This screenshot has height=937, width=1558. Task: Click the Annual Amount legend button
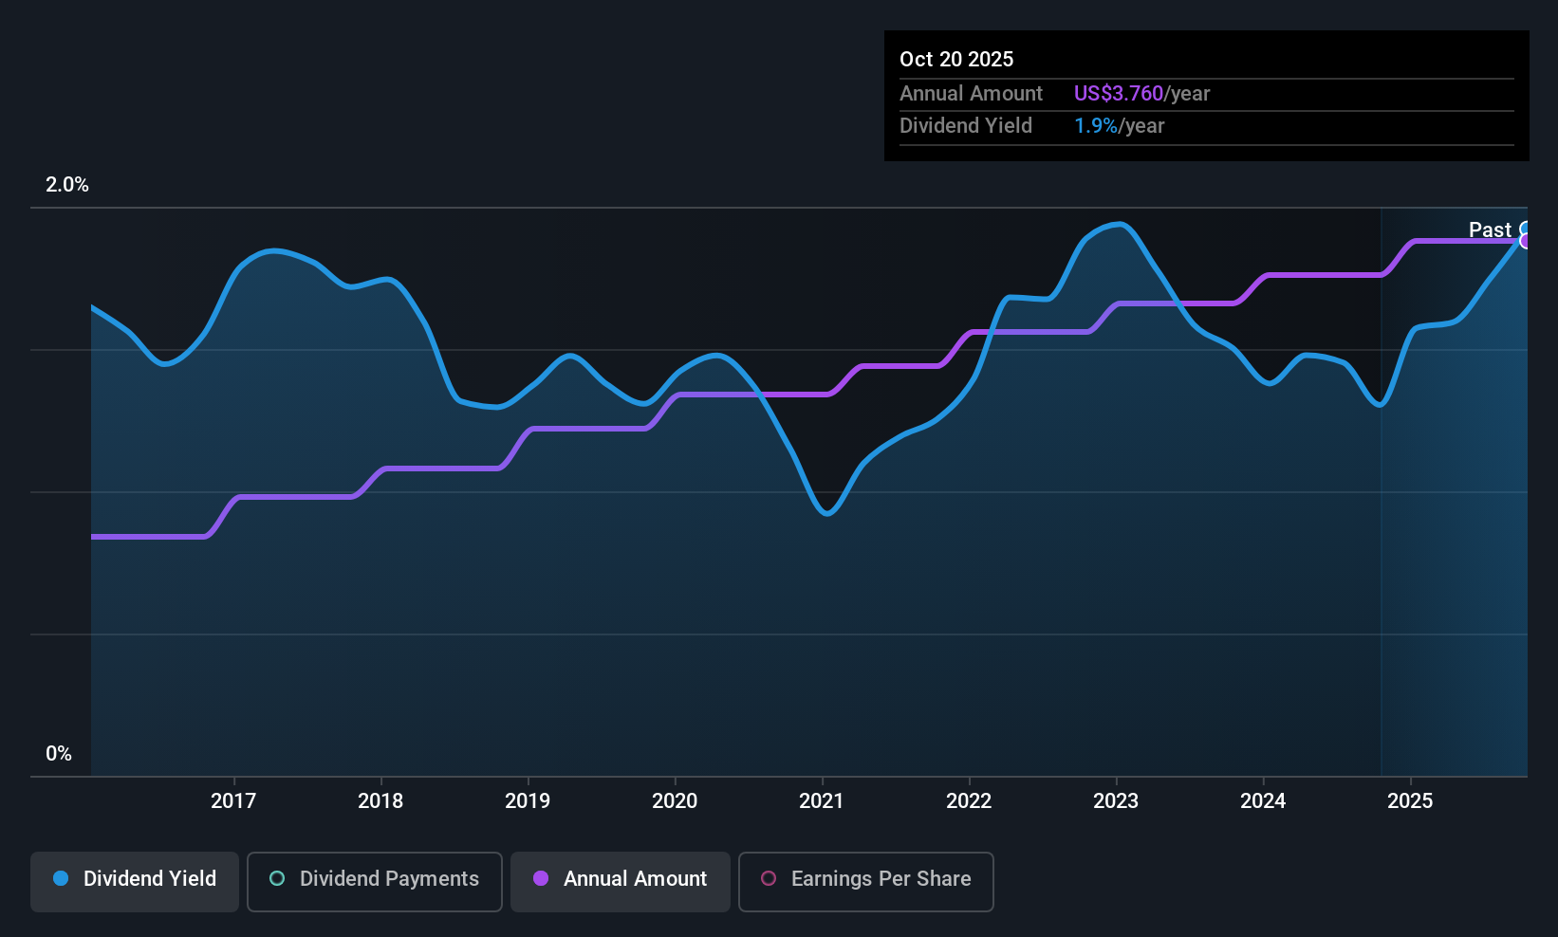tap(620, 880)
